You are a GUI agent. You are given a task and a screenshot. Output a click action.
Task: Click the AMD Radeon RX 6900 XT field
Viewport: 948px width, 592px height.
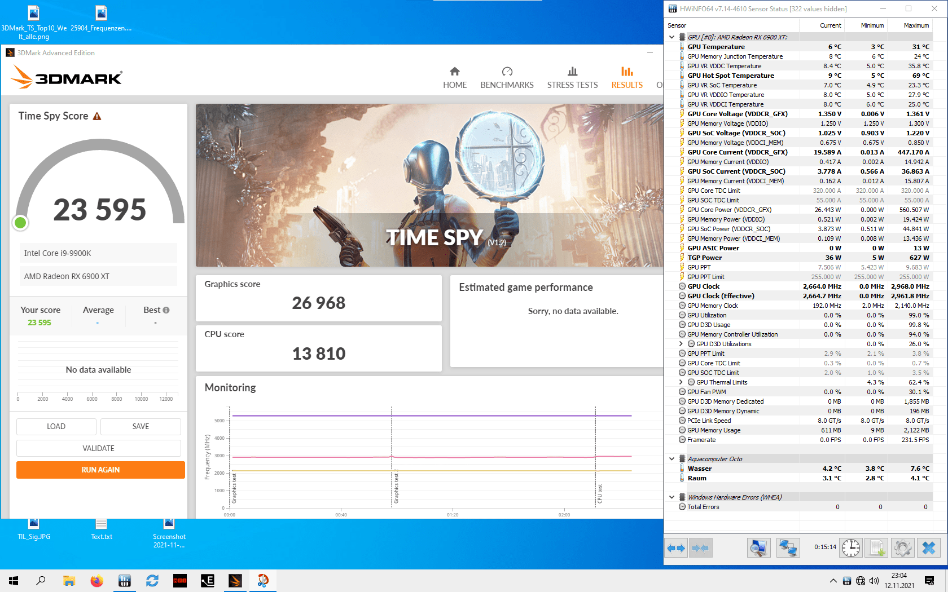coord(98,276)
